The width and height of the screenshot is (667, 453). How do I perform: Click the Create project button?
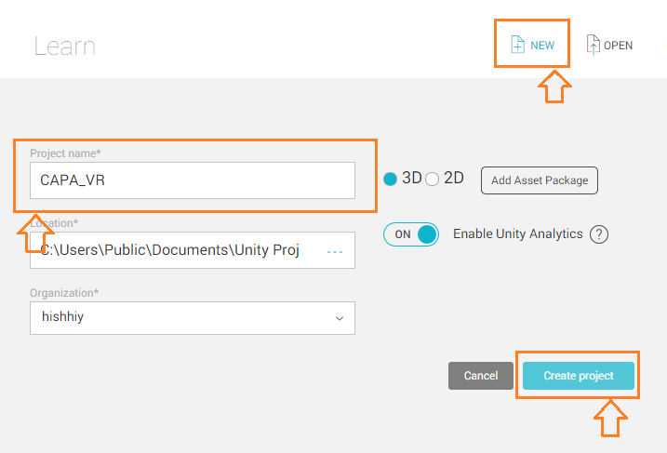pos(579,376)
